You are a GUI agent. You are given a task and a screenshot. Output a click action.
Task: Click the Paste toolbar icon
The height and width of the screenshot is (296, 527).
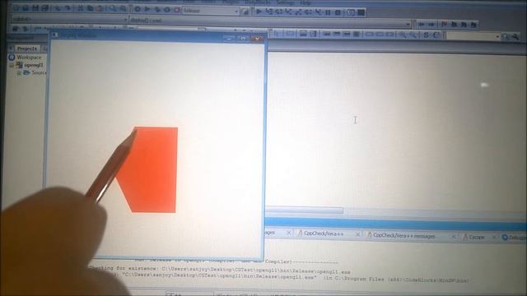pos(100,9)
